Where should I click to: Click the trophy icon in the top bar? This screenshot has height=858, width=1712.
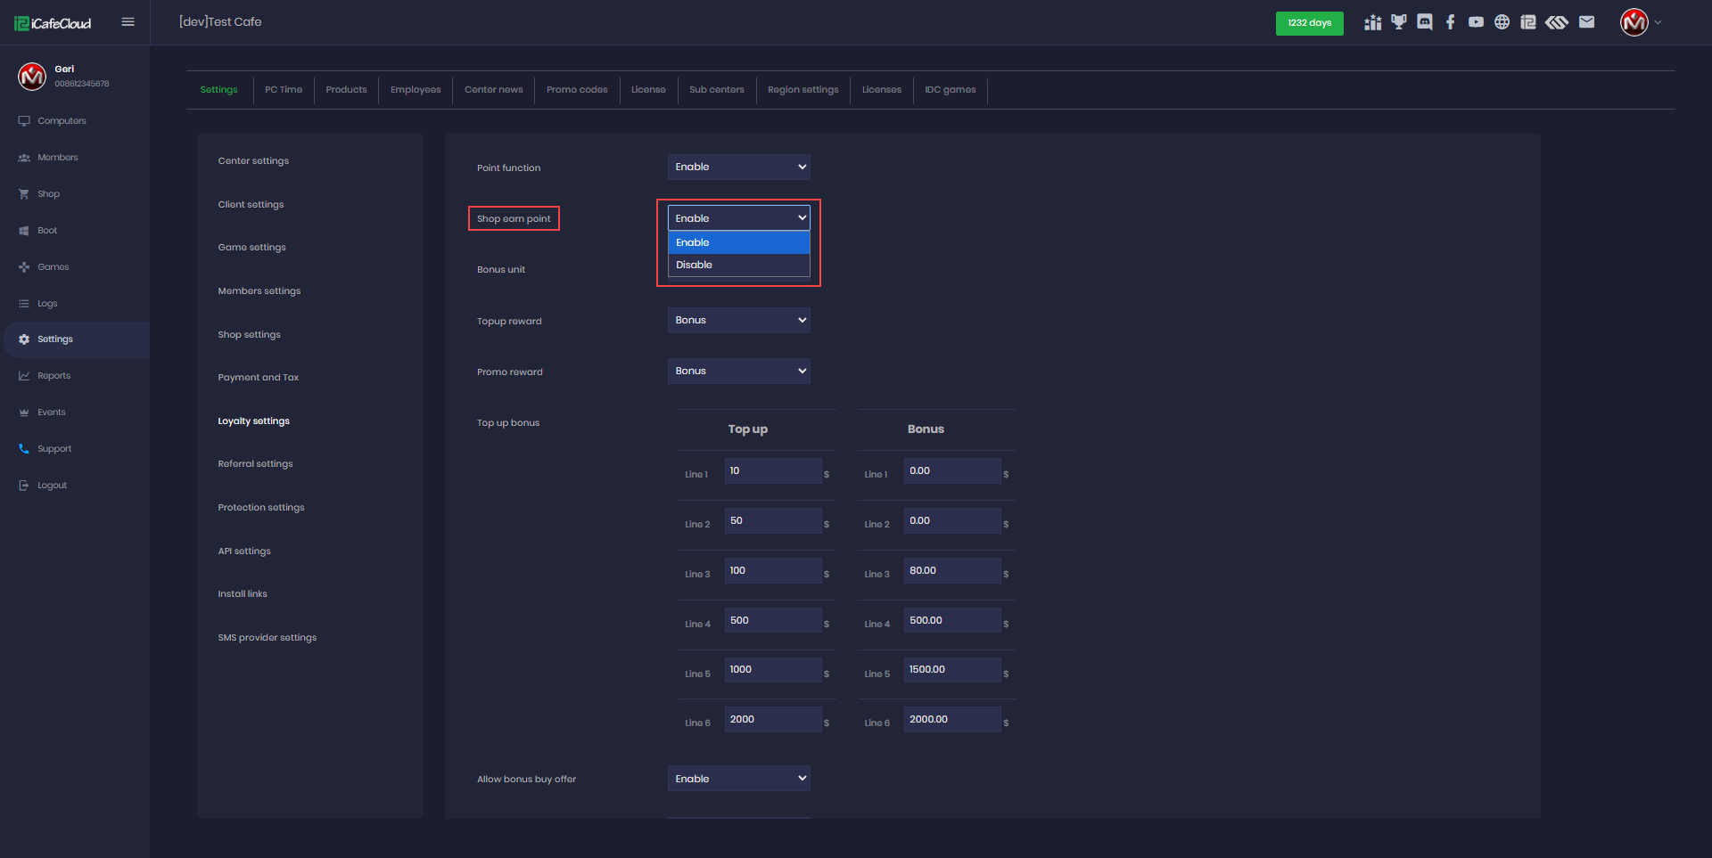point(1399,22)
